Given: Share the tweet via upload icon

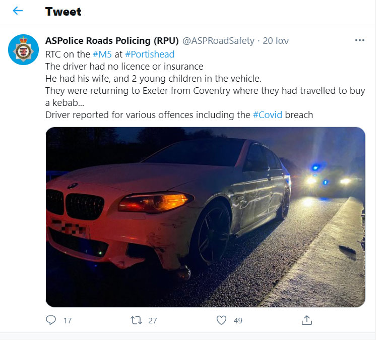Looking at the screenshot, I should 307,320.
